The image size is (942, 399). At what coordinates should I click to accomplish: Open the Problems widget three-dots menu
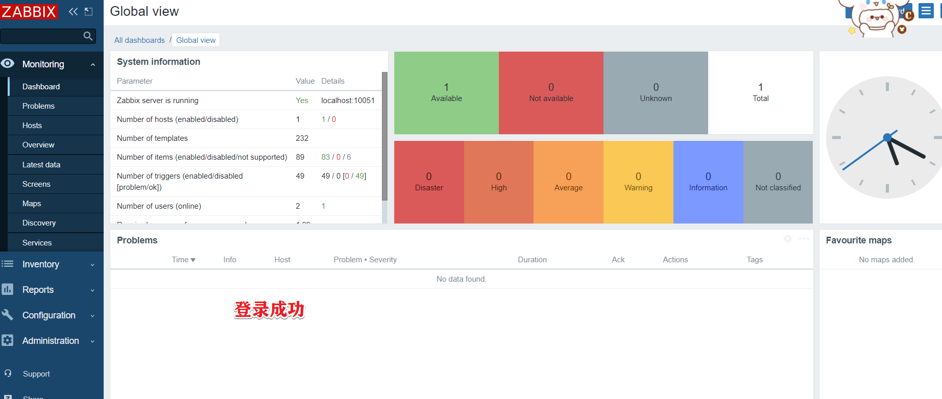(x=804, y=239)
